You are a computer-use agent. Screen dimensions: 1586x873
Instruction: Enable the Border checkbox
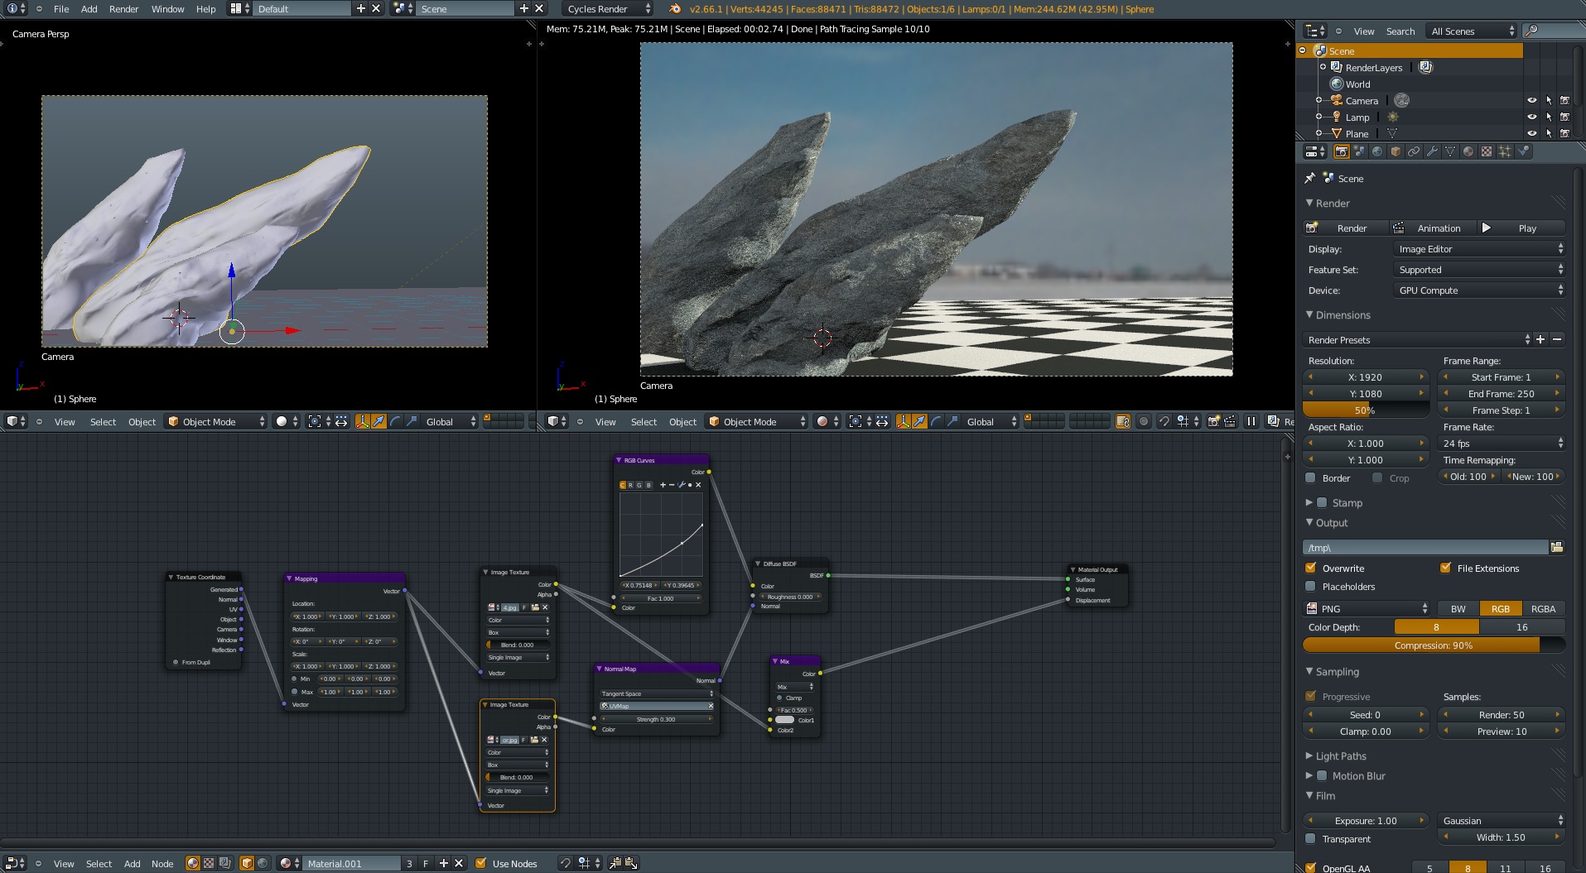tap(1310, 477)
